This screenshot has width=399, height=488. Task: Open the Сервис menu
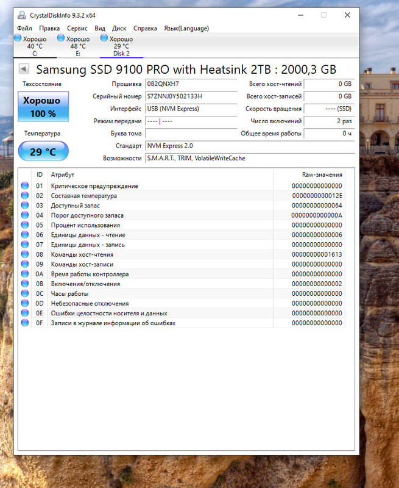(x=77, y=28)
